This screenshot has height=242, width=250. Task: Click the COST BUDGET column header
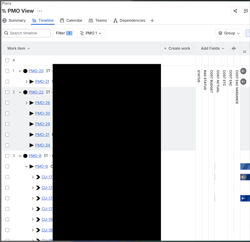click(211, 81)
